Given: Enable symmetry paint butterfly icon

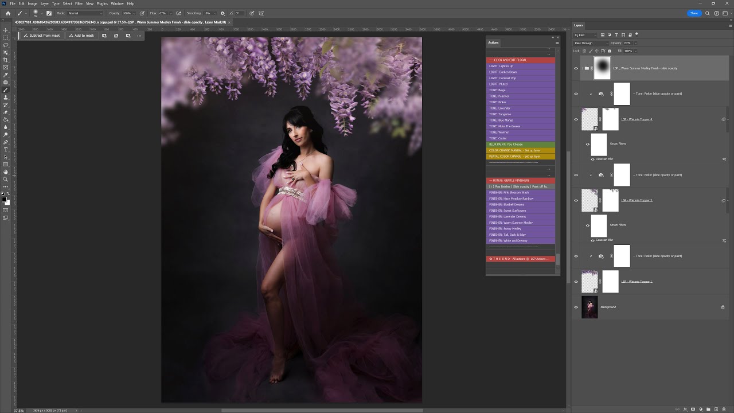Looking at the screenshot, I should coord(261,13).
